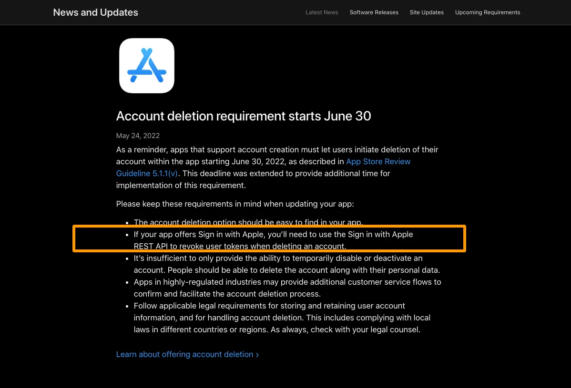The width and height of the screenshot is (571, 388).
Task: Click the Account deletion requirement headline
Action: click(244, 116)
